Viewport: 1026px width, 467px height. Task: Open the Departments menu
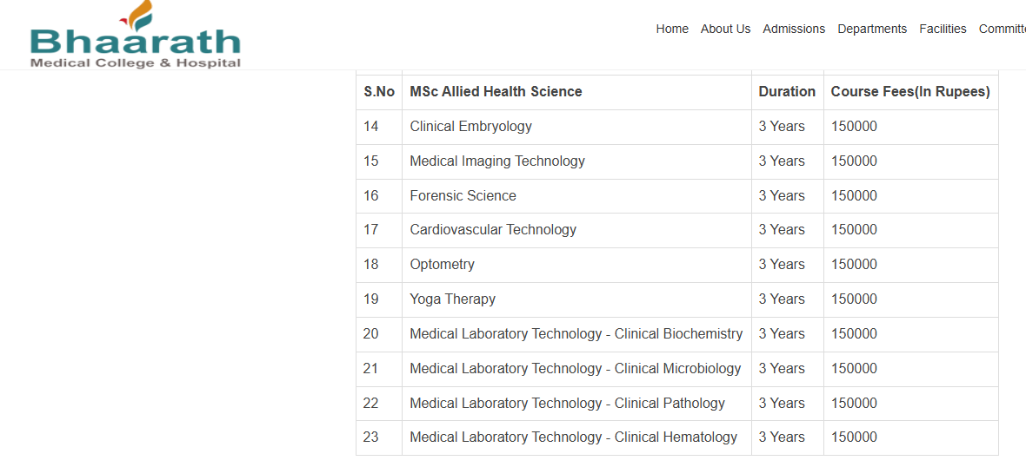(872, 29)
